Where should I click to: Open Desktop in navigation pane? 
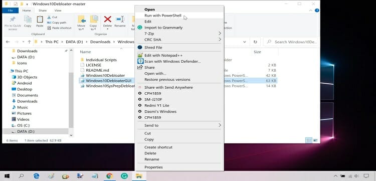pyautogui.click(x=25, y=89)
